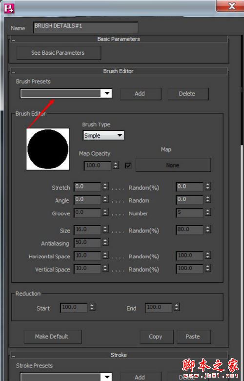
Task: Adjust the Size Random(%) spinner
Action: click(207, 230)
